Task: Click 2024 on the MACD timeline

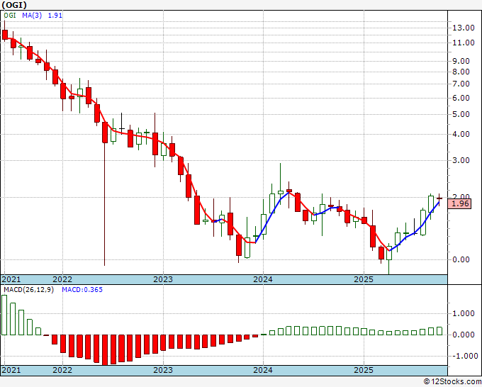Action: tap(263, 370)
